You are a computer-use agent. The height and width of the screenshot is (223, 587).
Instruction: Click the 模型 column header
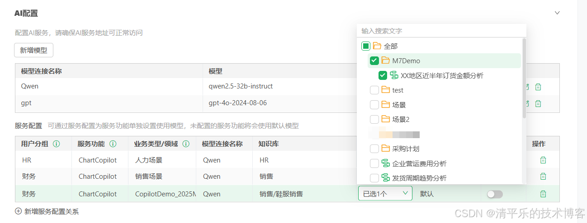tap(215, 71)
